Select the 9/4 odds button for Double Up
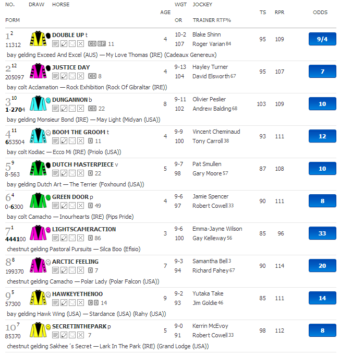This screenshot has height=354, width=340. point(322,39)
